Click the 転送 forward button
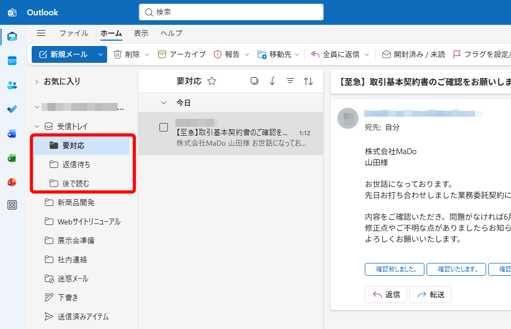This screenshot has height=329, width=511. (430, 295)
